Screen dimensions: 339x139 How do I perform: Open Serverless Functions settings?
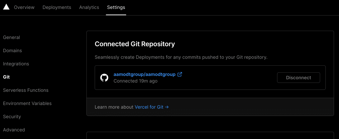click(26, 90)
